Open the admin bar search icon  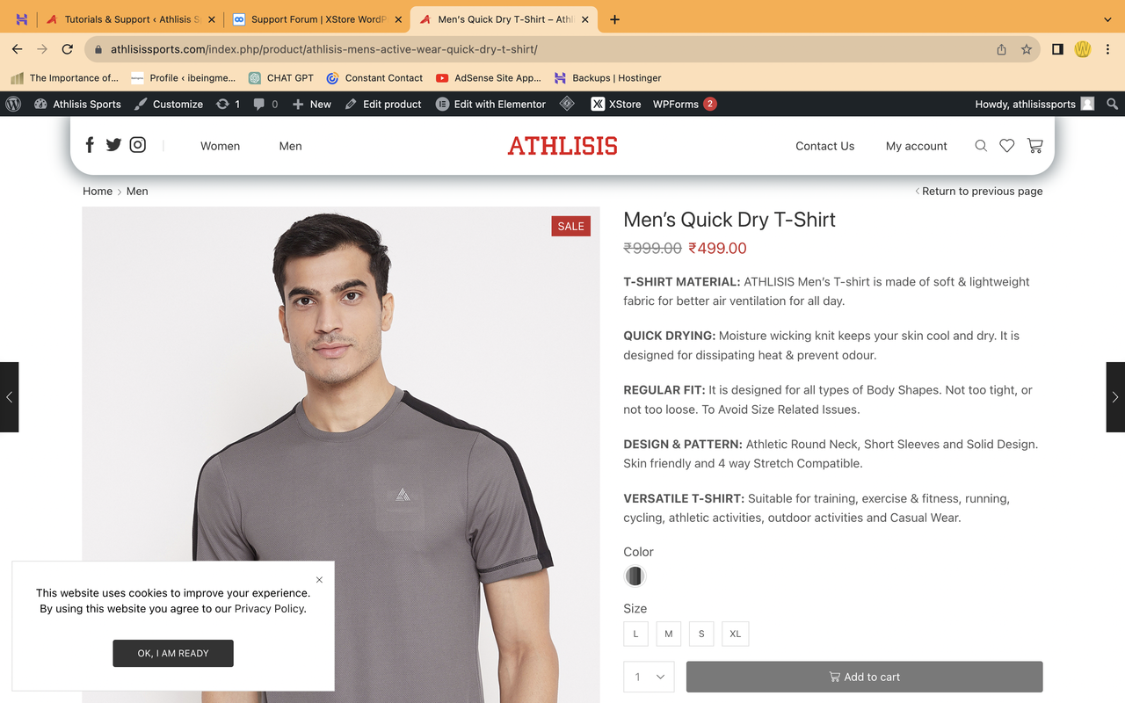(1112, 104)
